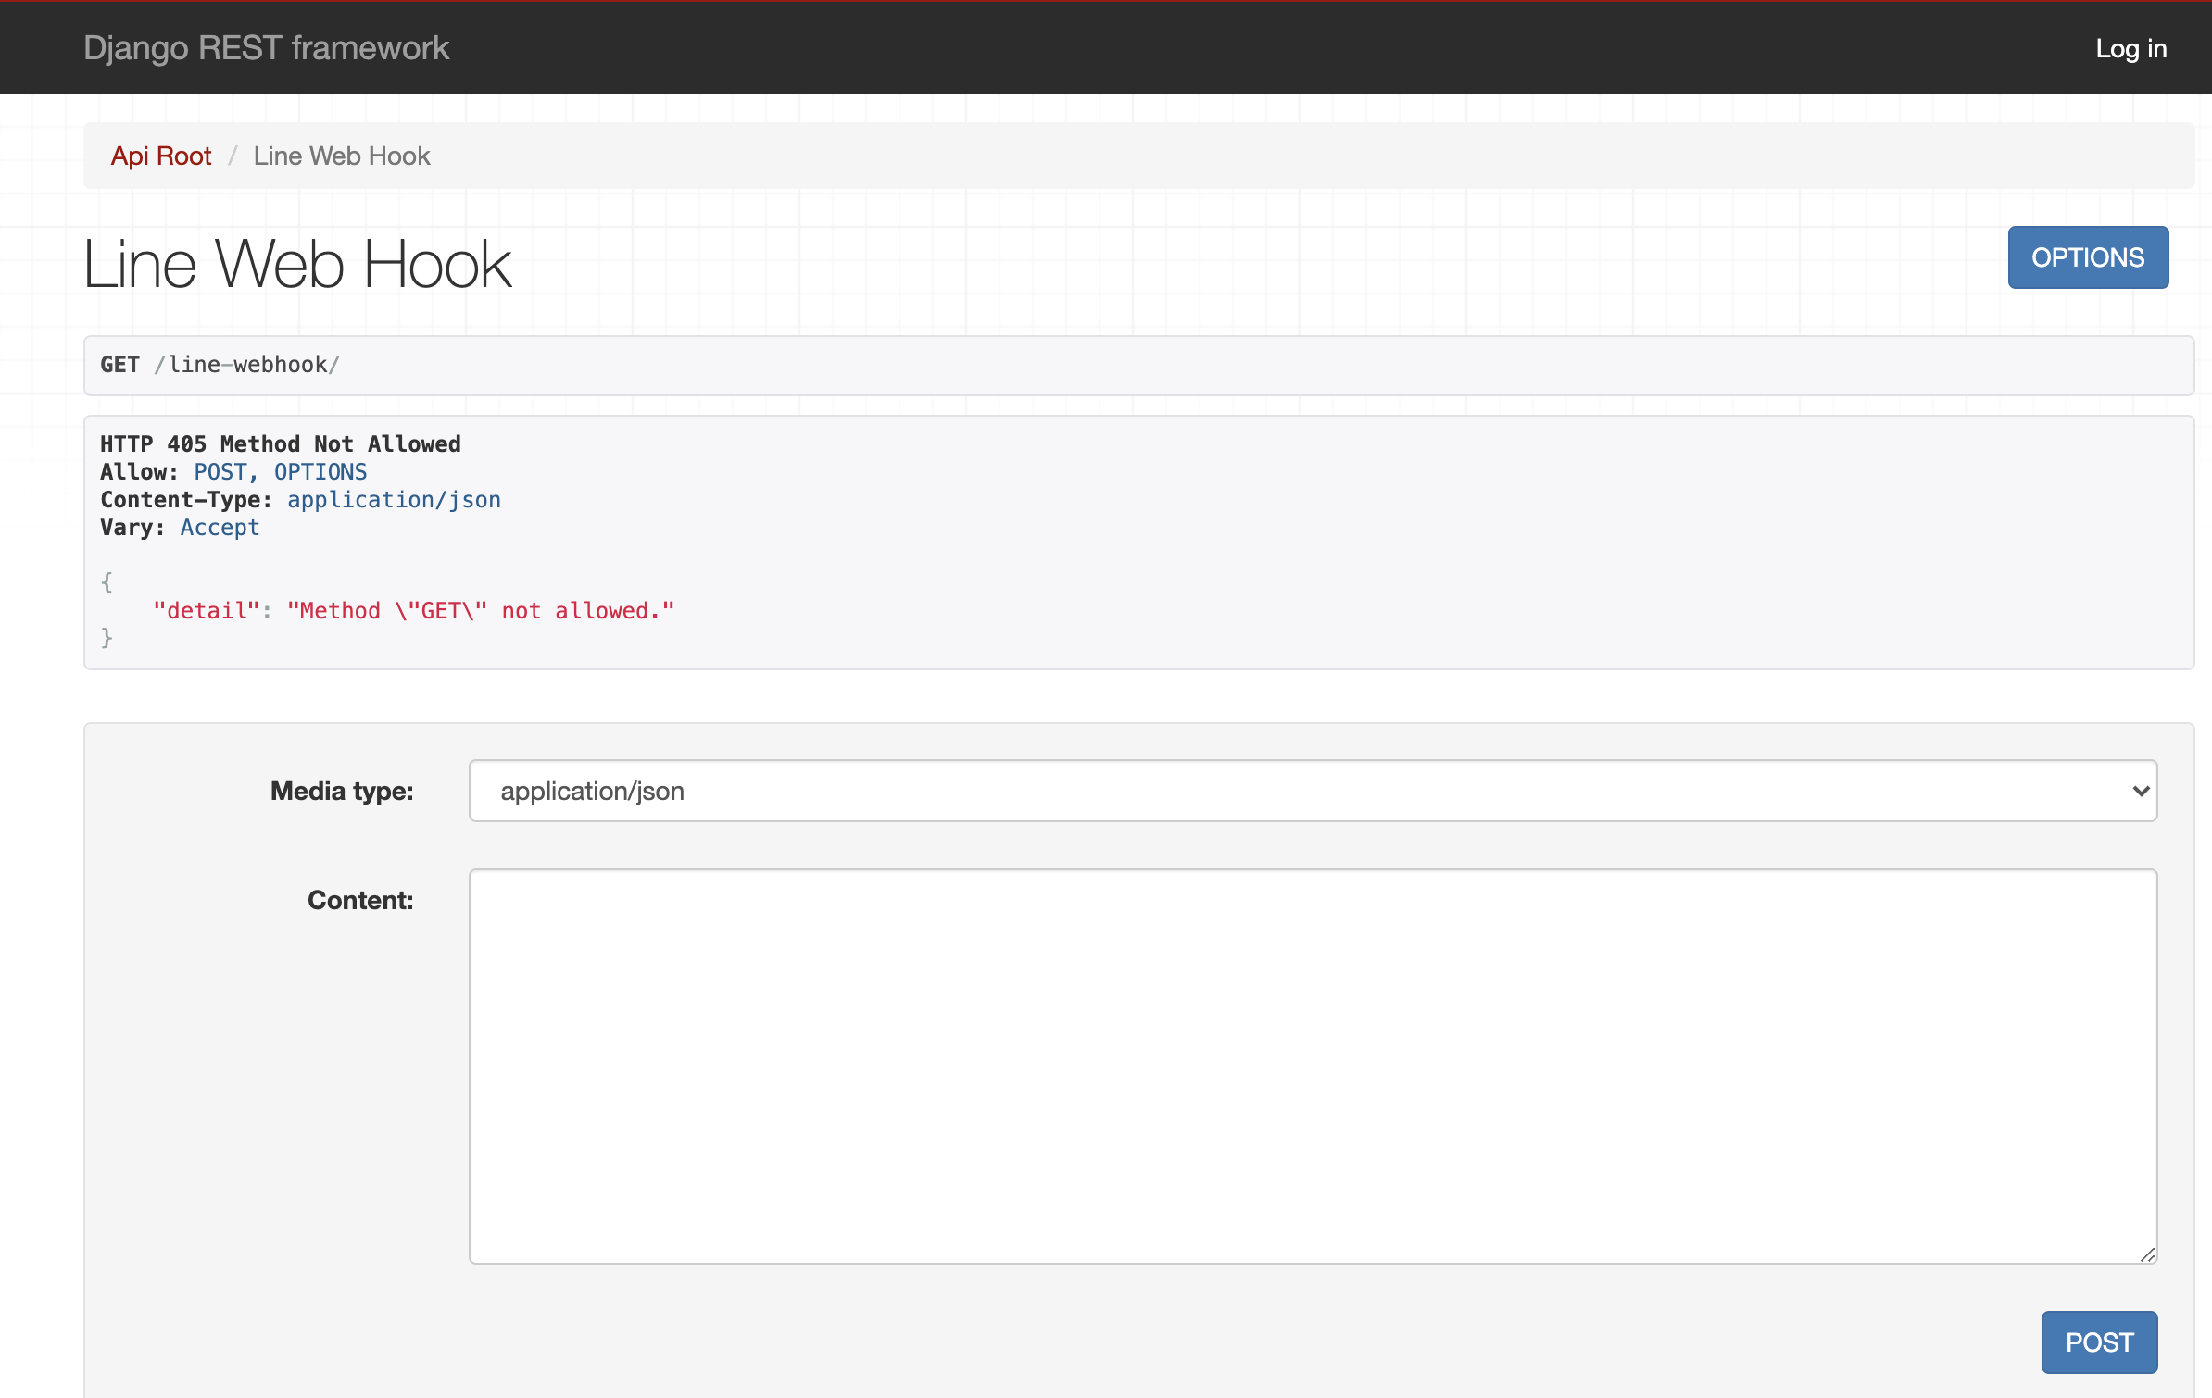The image size is (2212, 1398).
Task: Navigate to Api Root breadcrumb
Action: point(161,156)
